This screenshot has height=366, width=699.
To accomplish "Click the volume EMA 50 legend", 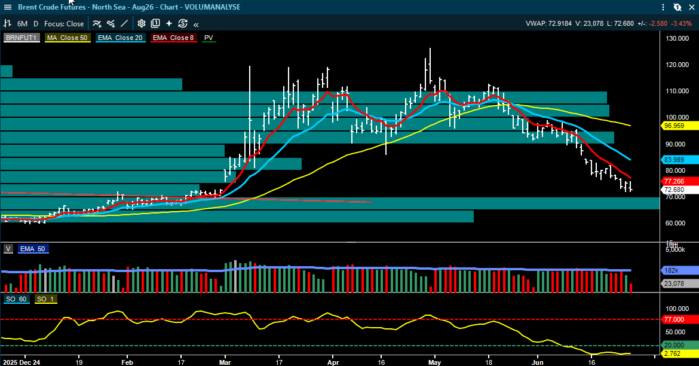I will tap(33, 249).
